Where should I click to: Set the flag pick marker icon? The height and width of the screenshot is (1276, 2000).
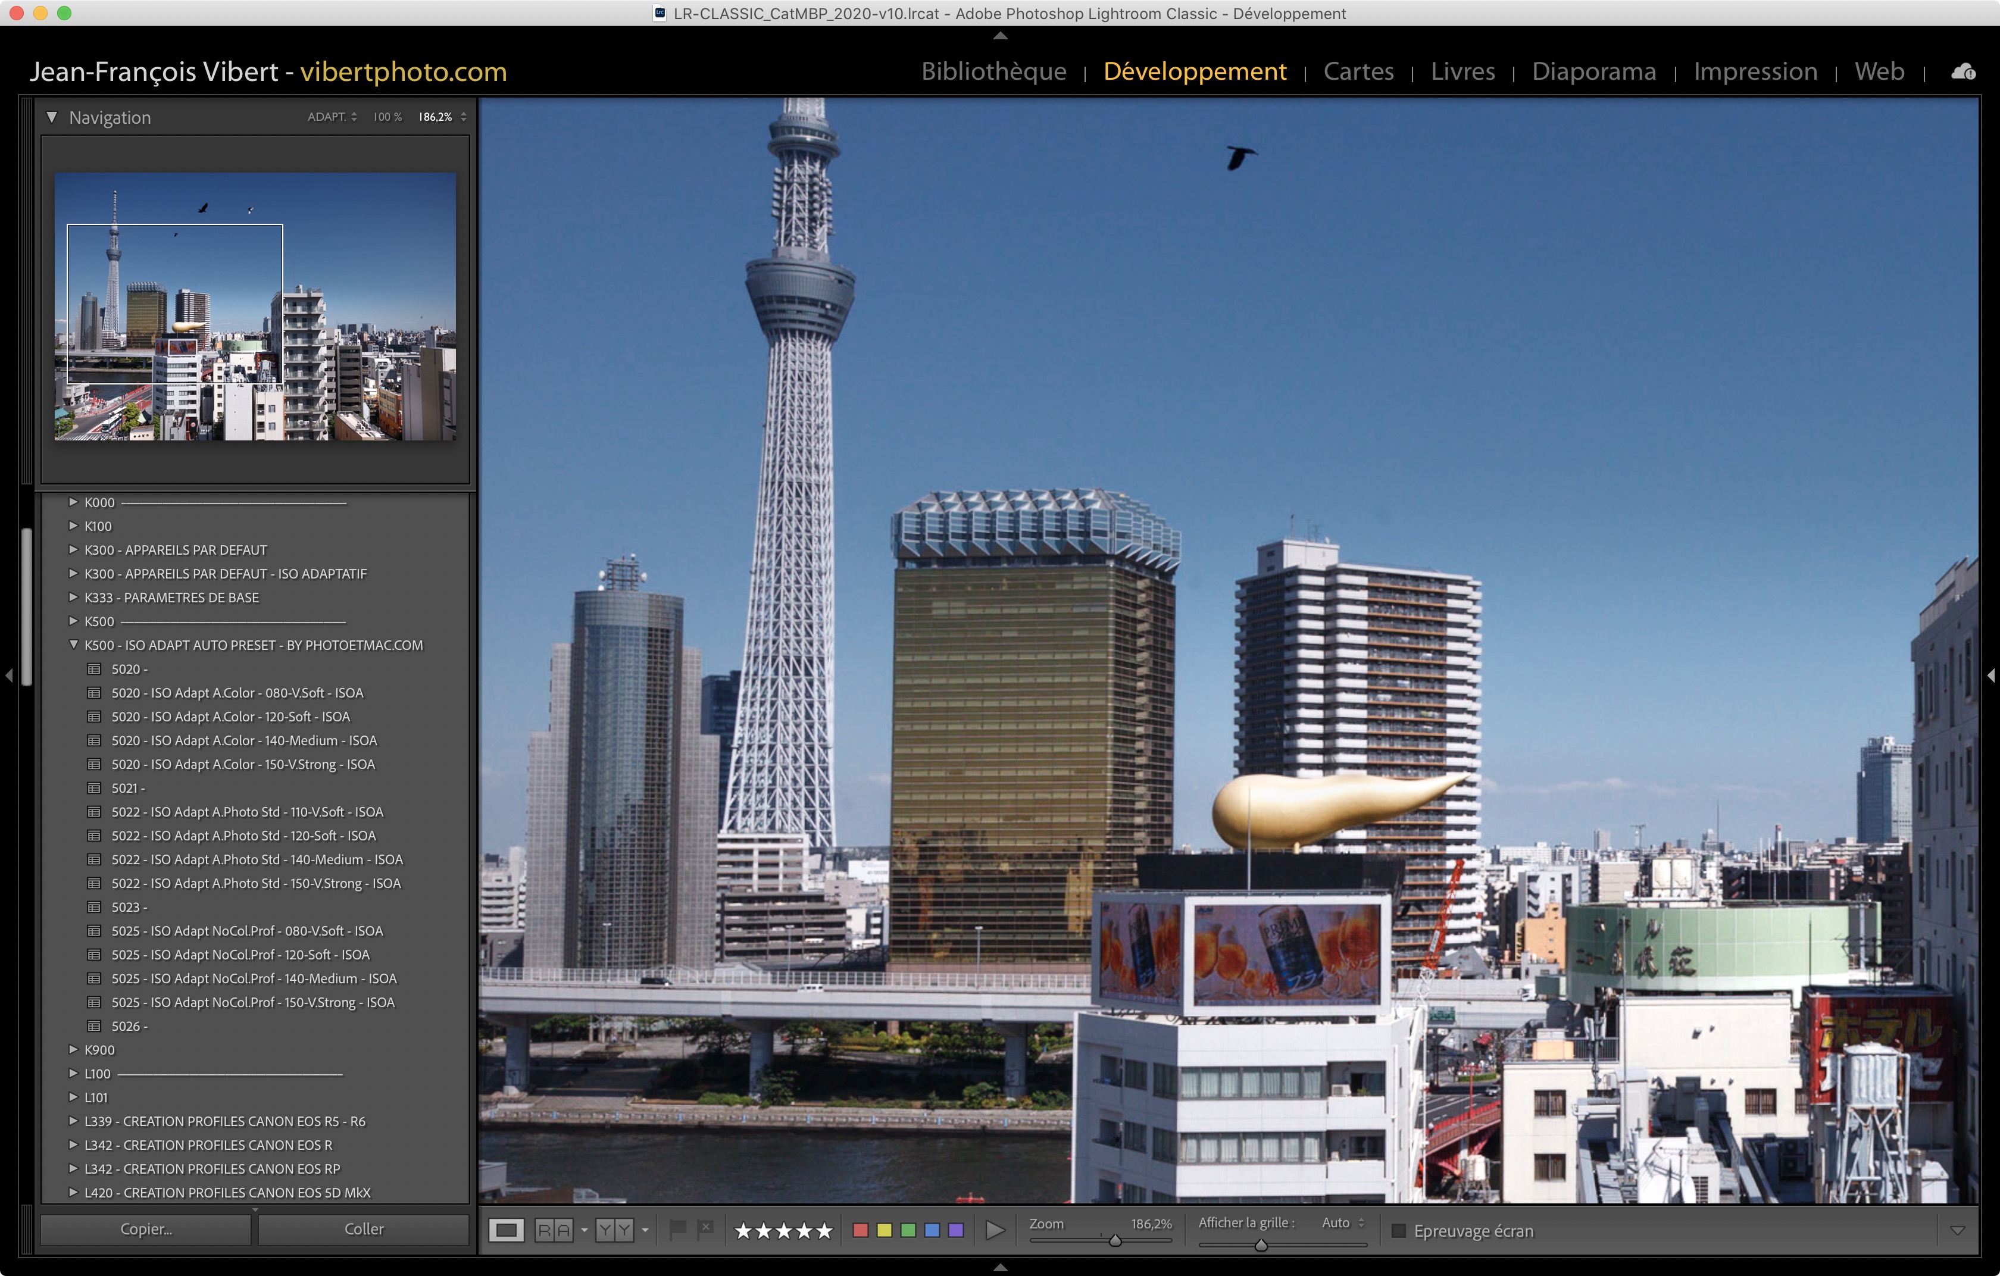coord(678,1228)
